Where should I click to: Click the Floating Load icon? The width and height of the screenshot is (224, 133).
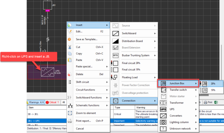(114, 77)
